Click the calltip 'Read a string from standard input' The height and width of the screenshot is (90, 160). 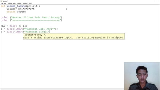coord(74,38)
